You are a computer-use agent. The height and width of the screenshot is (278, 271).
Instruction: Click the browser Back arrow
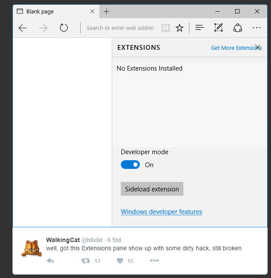(23, 28)
